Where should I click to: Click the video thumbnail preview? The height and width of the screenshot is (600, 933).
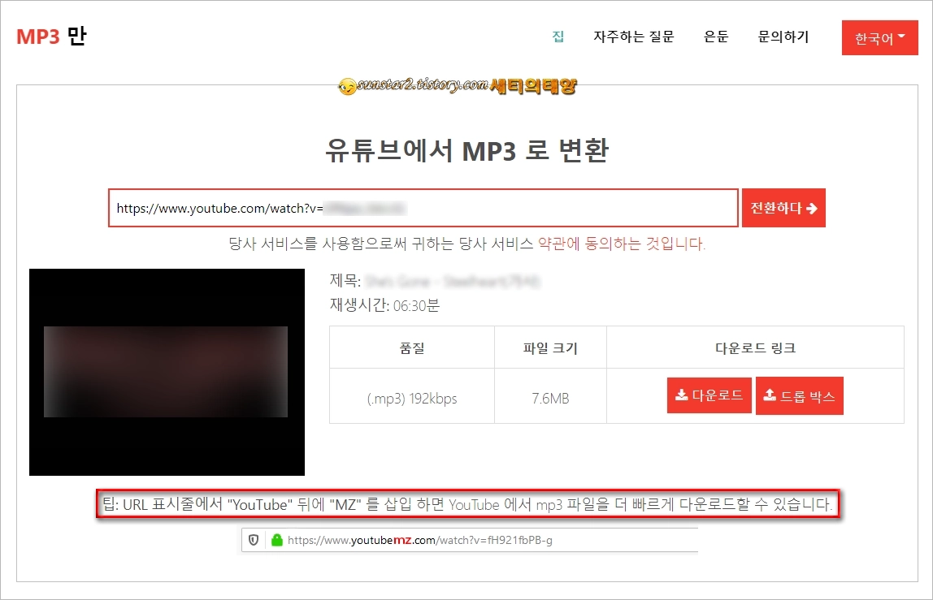coord(167,372)
